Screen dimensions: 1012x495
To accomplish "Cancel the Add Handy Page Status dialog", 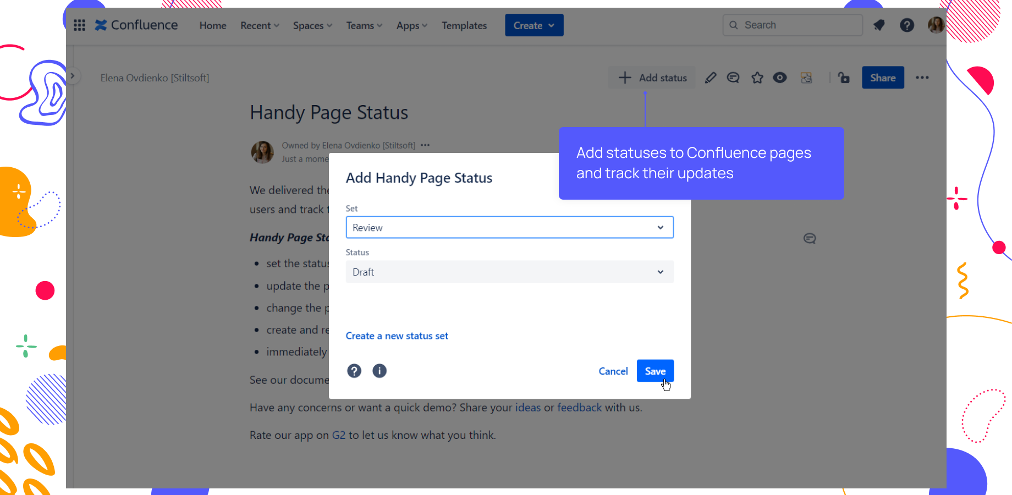I will point(613,371).
